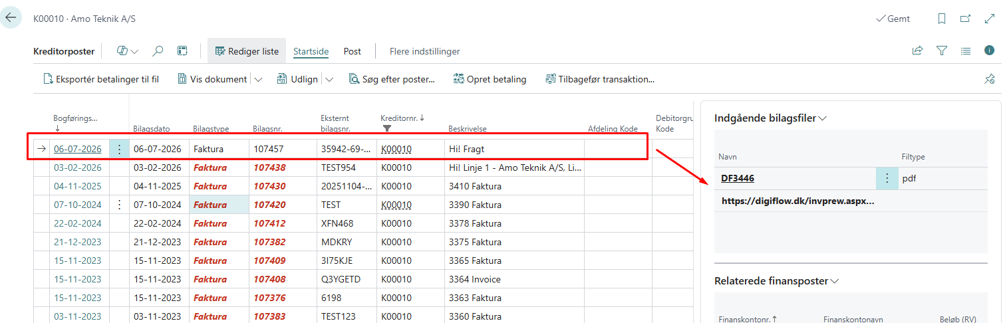Open Flere indstillinger menu
The width and height of the screenshot is (1005, 323).
pyautogui.click(x=424, y=51)
